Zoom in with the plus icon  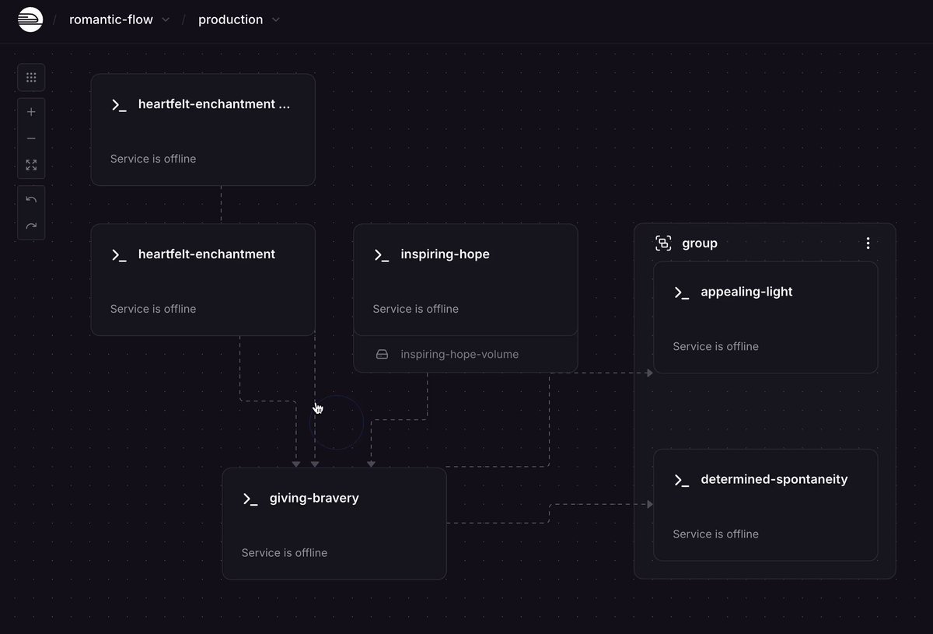coord(31,112)
